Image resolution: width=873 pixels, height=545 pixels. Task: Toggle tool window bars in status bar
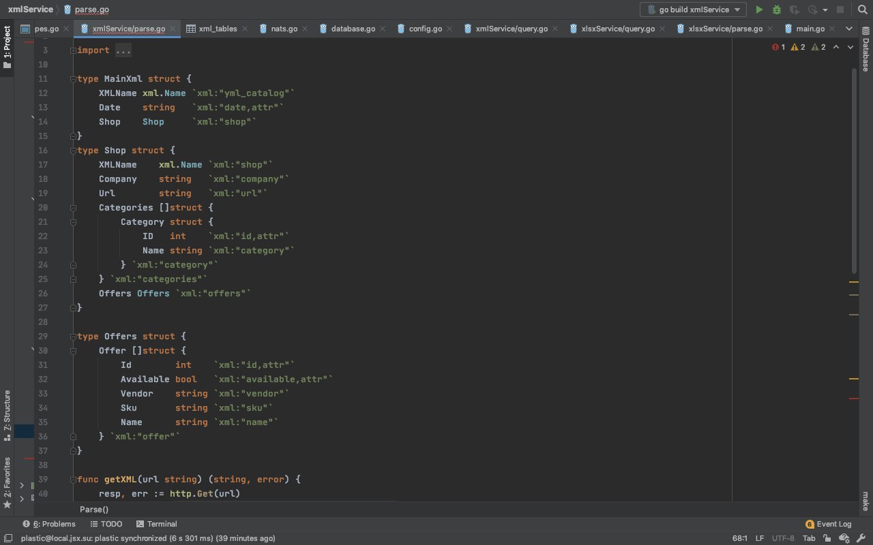(9, 538)
